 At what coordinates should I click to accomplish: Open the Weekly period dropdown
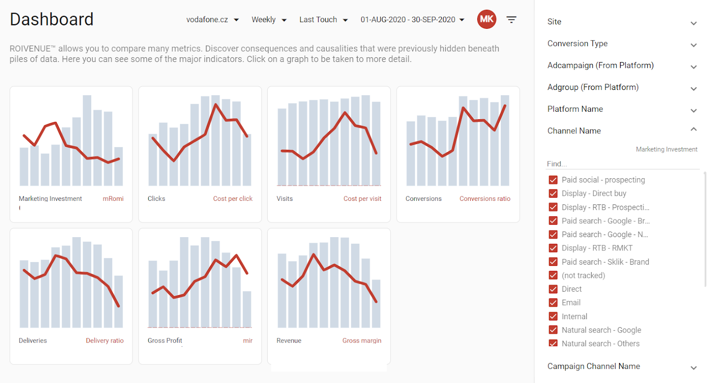[x=269, y=20]
